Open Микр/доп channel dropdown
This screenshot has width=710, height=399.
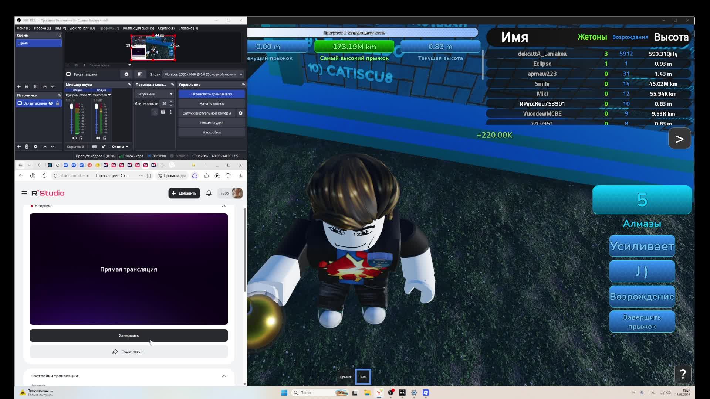click(x=109, y=95)
